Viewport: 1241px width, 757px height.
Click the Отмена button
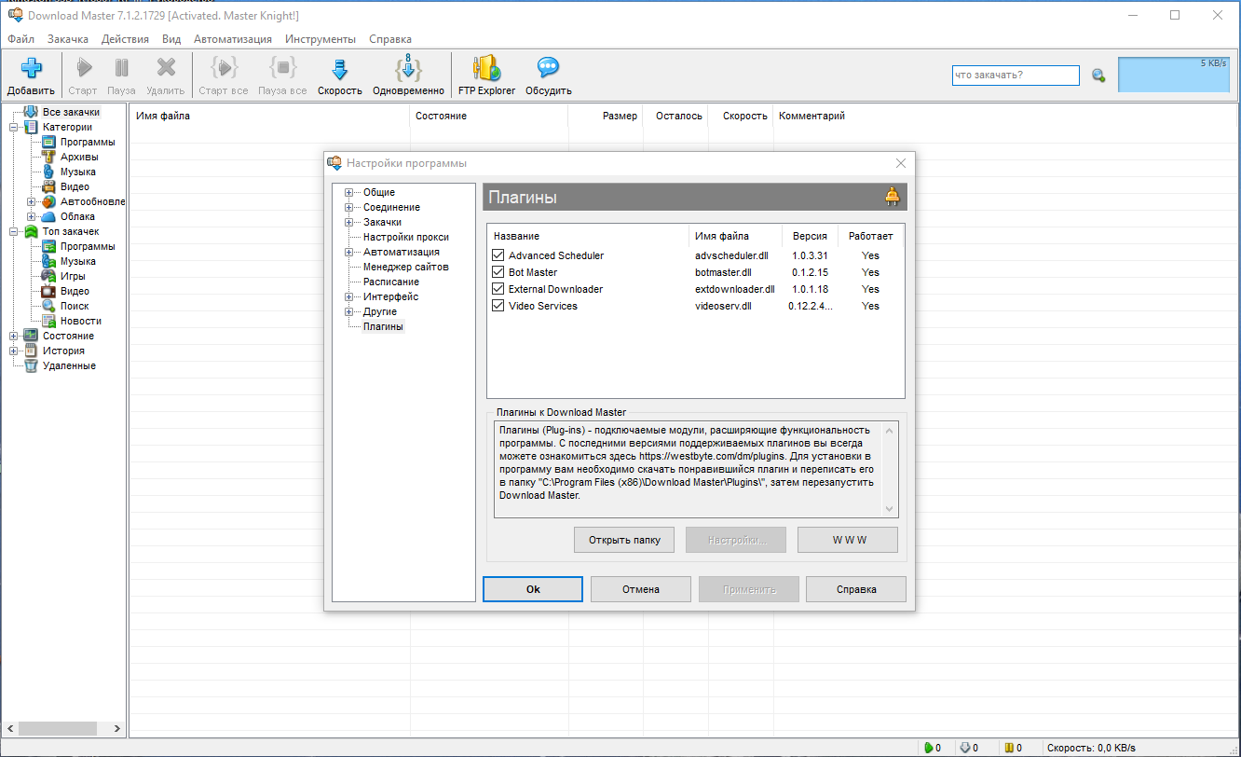tap(641, 589)
